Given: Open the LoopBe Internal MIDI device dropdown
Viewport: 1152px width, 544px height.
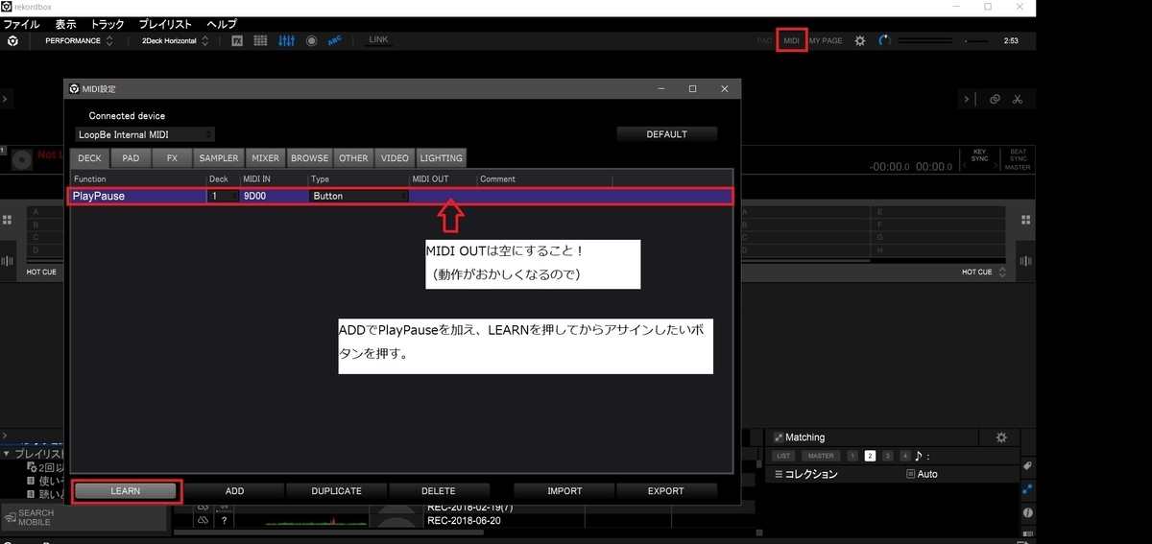Looking at the screenshot, I should coord(145,134).
